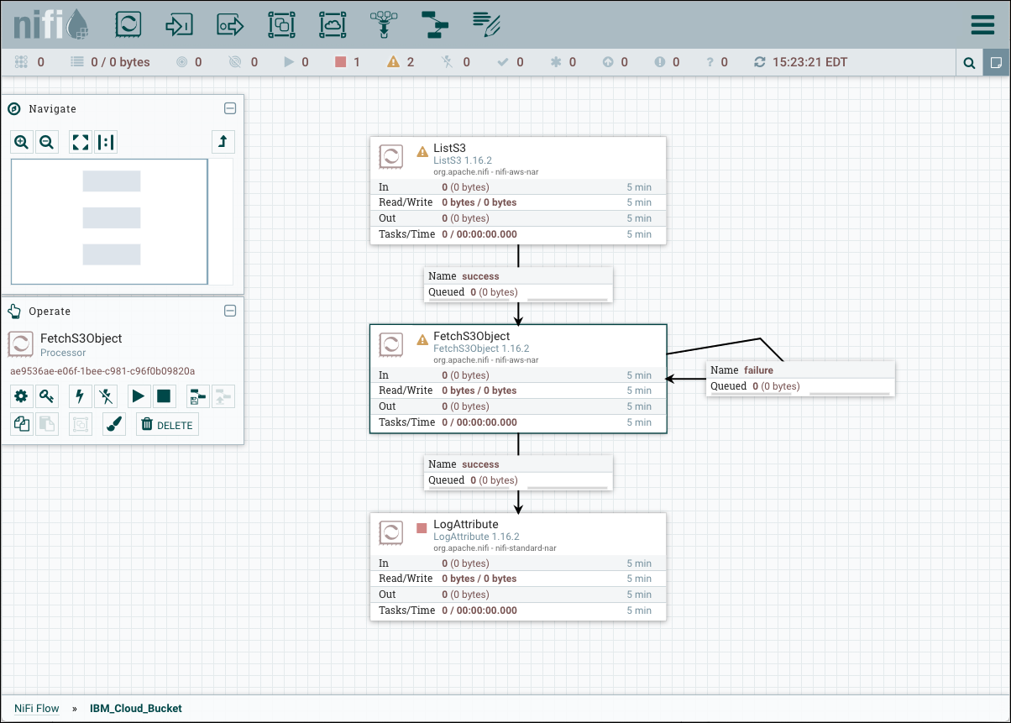Disable the processor with the crossed lightning icon
Screen dimensions: 1011x723
[106, 396]
